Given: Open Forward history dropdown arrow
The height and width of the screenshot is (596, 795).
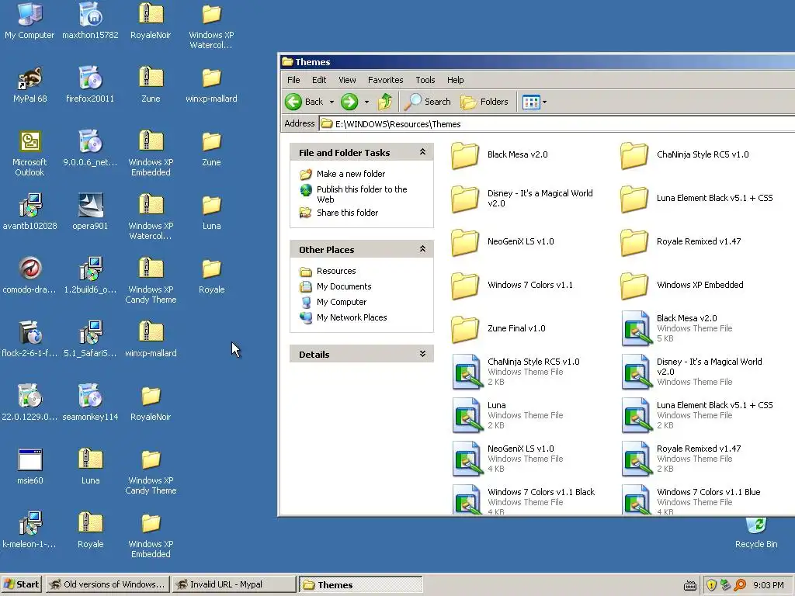Looking at the screenshot, I should pyautogui.click(x=366, y=102).
